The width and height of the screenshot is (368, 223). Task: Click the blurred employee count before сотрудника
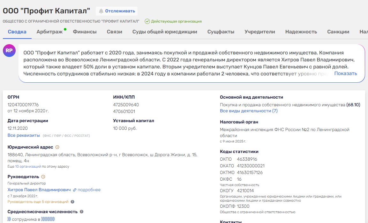coord(9,219)
